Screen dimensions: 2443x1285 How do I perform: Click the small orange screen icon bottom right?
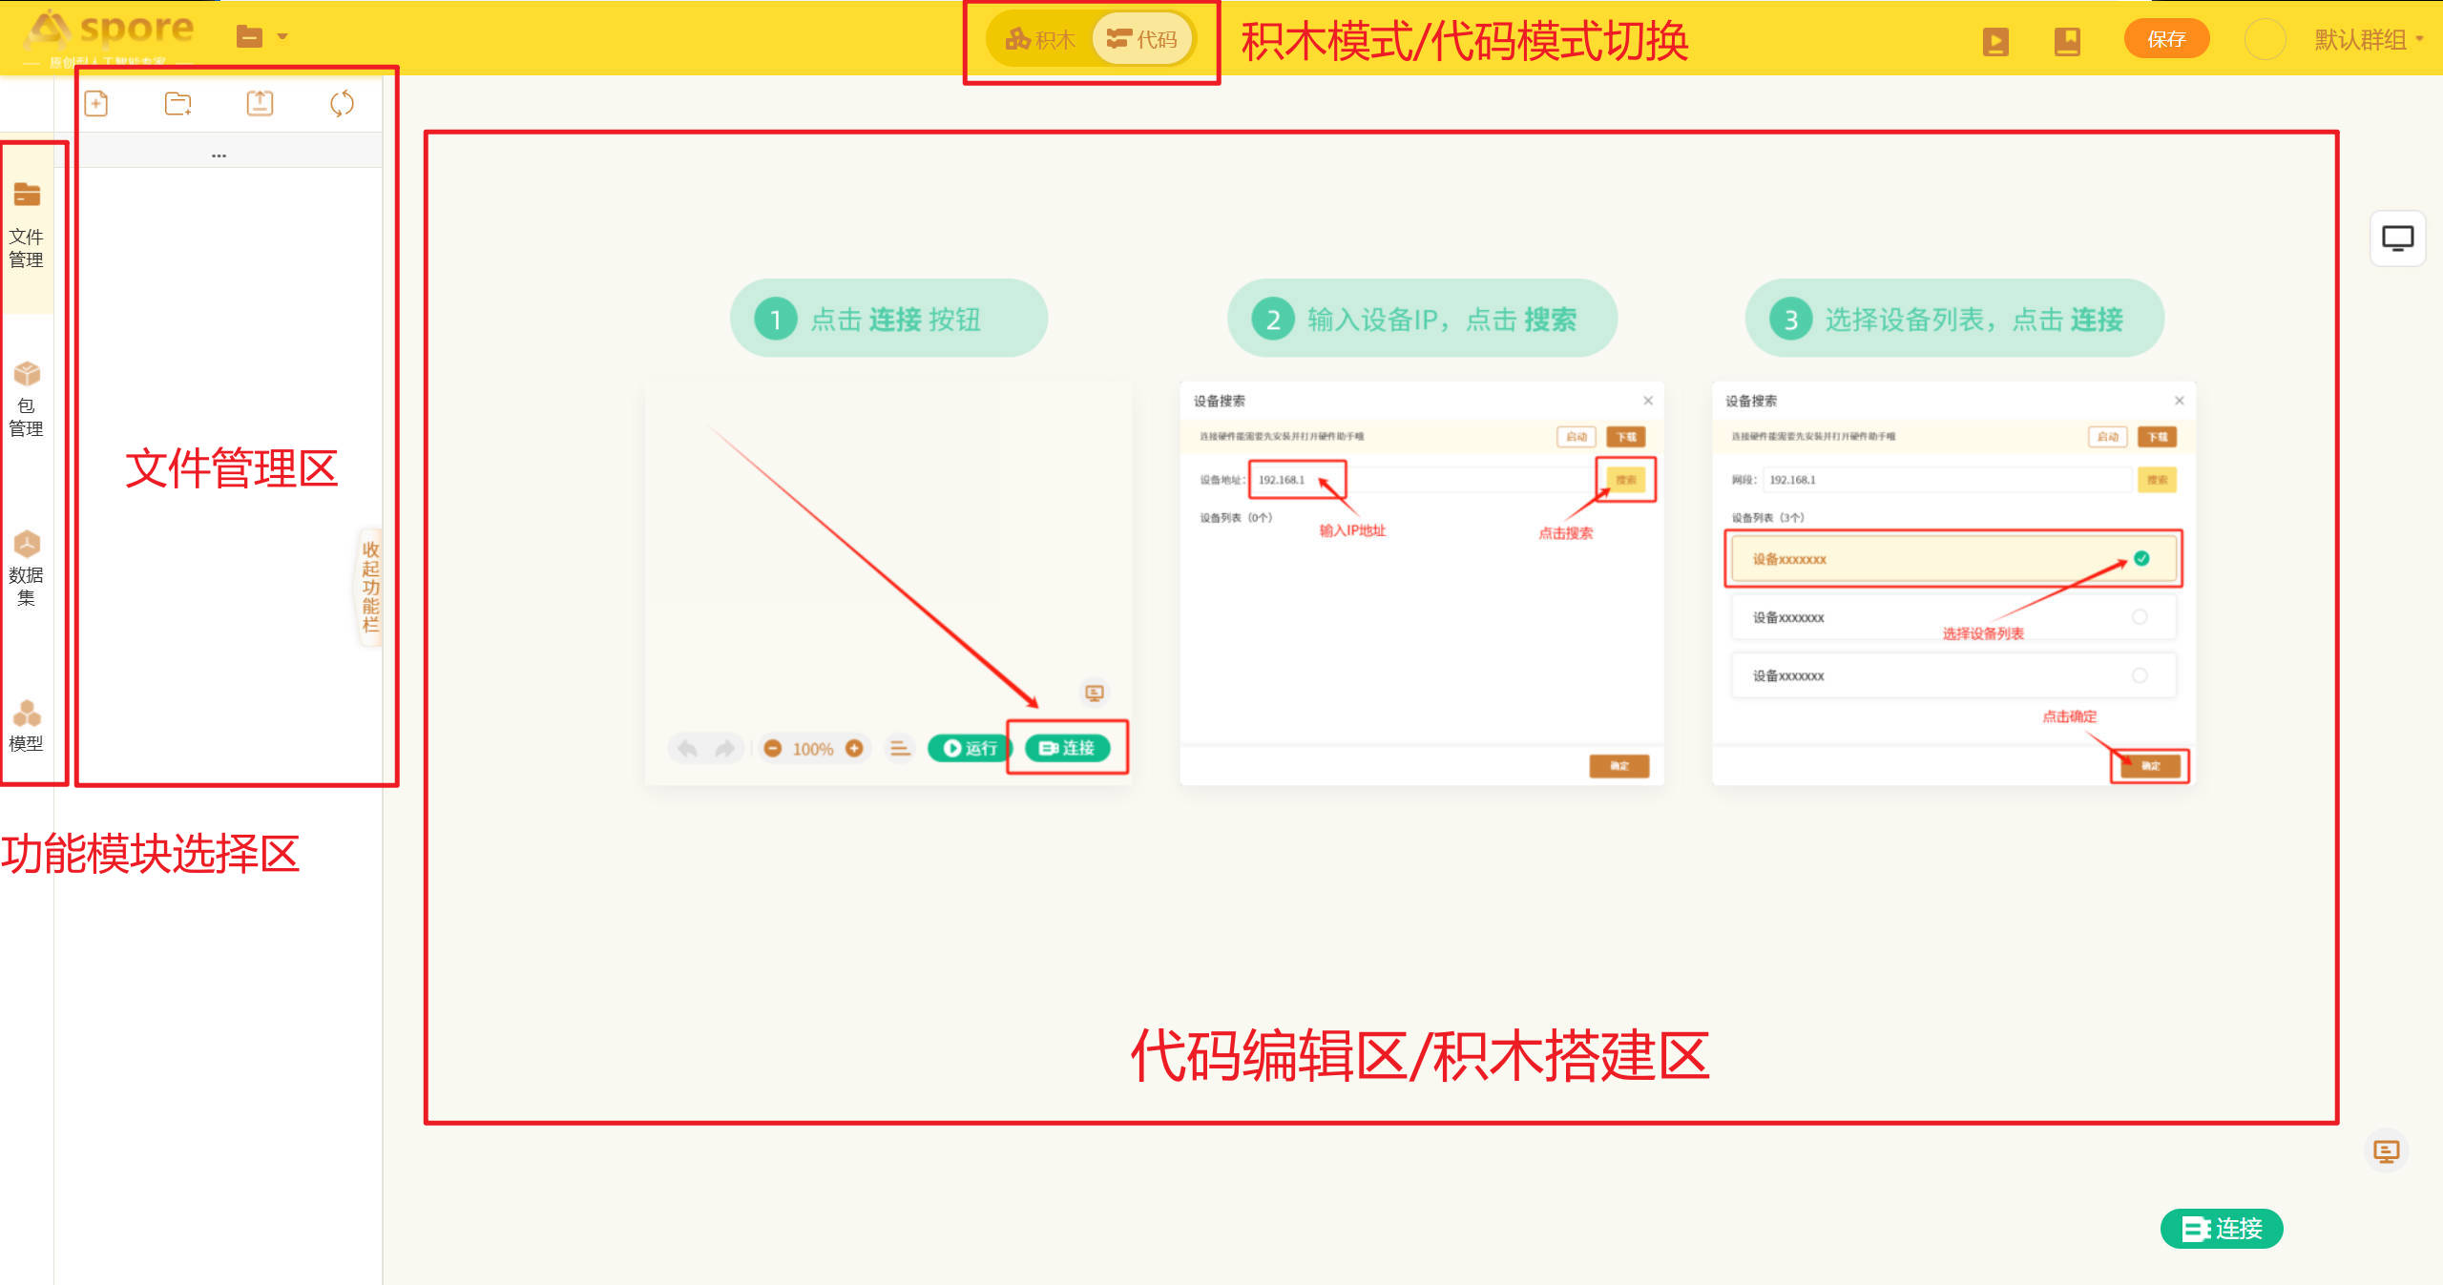coord(2386,1151)
